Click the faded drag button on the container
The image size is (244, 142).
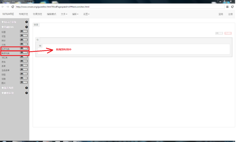click(219, 33)
